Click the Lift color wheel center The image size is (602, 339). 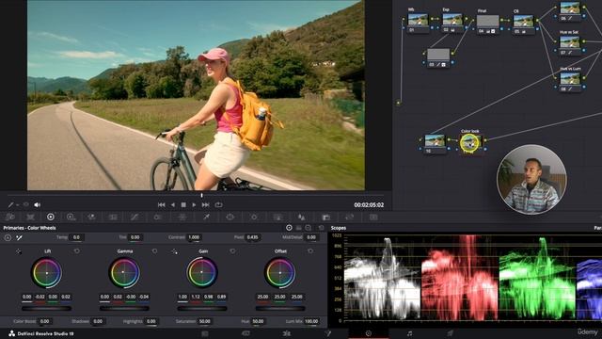tap(46, 272)
